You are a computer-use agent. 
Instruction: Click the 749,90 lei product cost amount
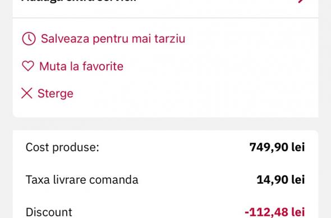coord(277,147)
